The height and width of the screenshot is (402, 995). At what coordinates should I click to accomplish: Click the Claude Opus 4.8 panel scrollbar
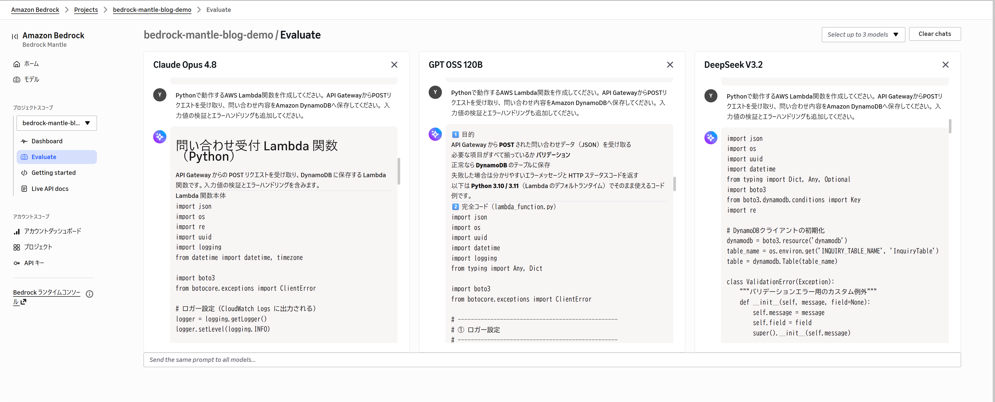pyautogui.click(x=399, y=171)
